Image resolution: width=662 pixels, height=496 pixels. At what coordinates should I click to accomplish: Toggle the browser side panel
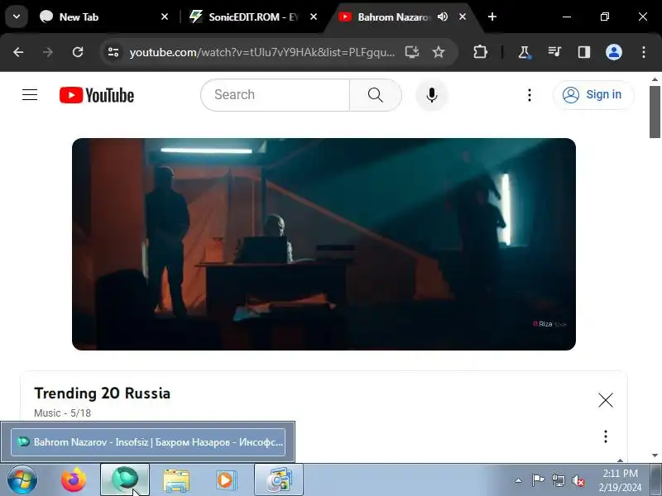click(584, 52)
